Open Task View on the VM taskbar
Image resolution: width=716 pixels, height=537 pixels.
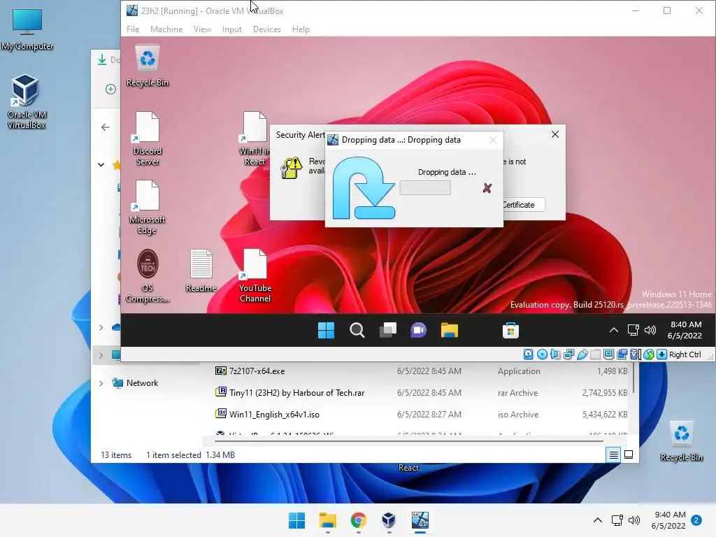pos(387,330)
